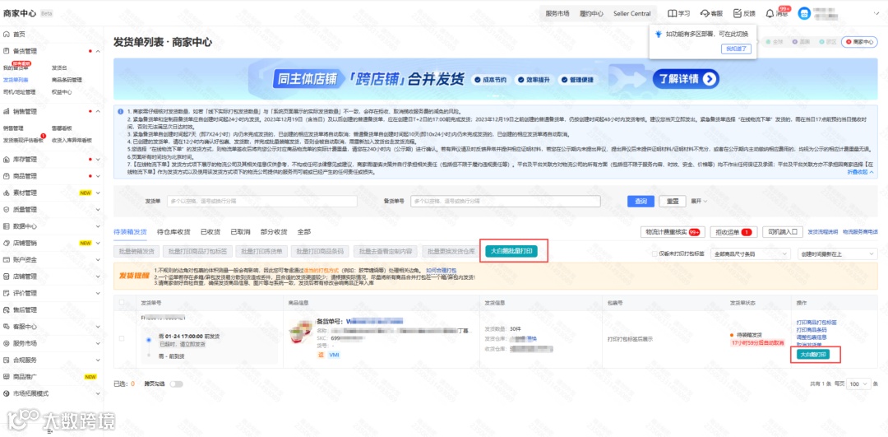Click the info icon beside notice text
Image resolution: width=888 pixels, height=437 pixels.
(120, 111)
